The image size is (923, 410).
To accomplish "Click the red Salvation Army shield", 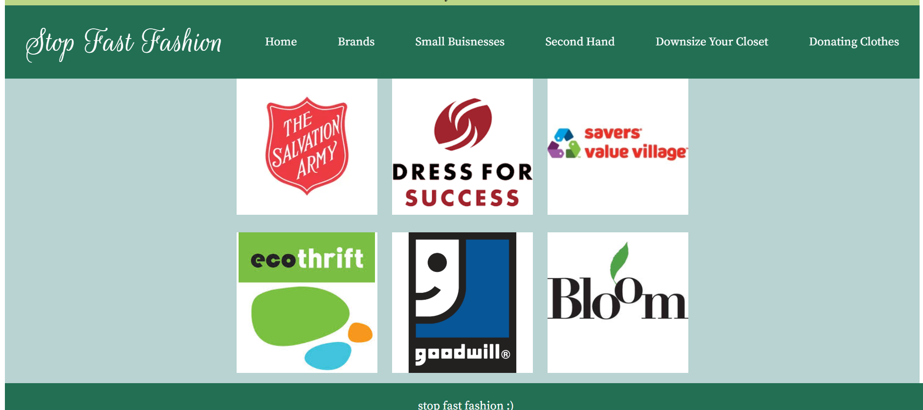I will point(307,146).
